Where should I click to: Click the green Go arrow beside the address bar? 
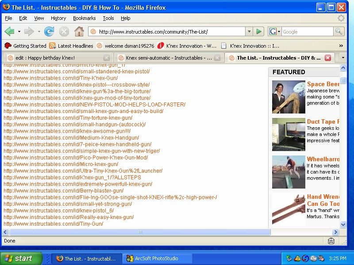[259, 31]
